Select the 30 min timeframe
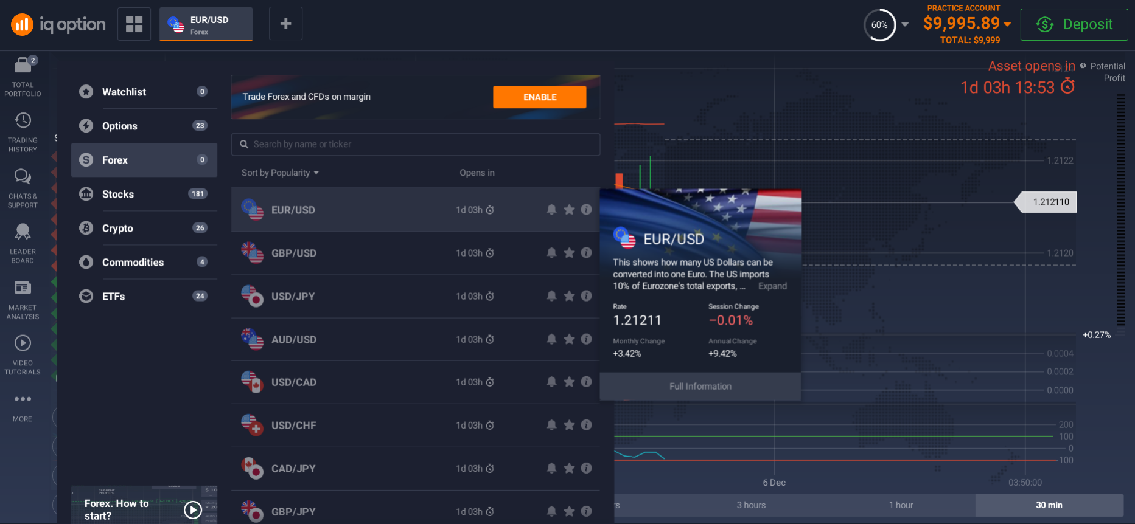The height and width of the screenshot is (524, 1135). pyautogui.click(x=1049, y=505)
